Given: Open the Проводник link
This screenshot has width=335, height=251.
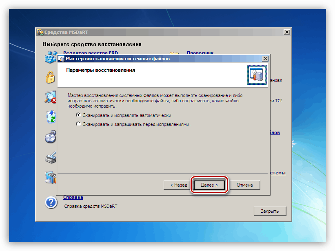Looking at the screenshot, I should click(200, 53).
